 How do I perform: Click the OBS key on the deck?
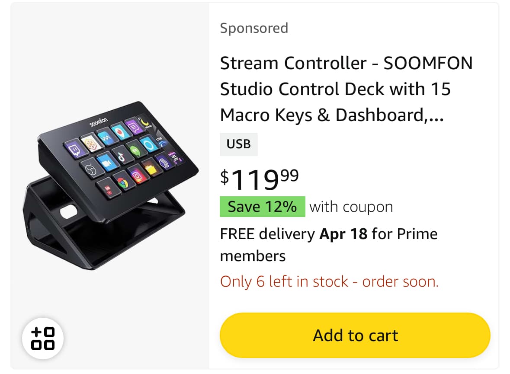click(x=91, y=169)
